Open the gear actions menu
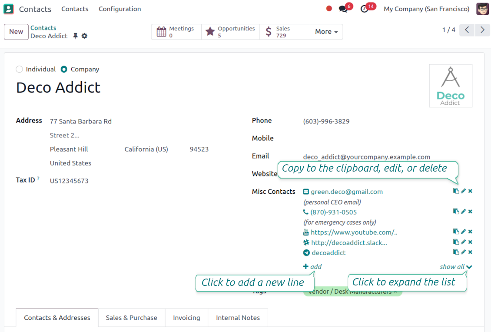Screen dimensions: 491x332 click(x=85, y=36)
